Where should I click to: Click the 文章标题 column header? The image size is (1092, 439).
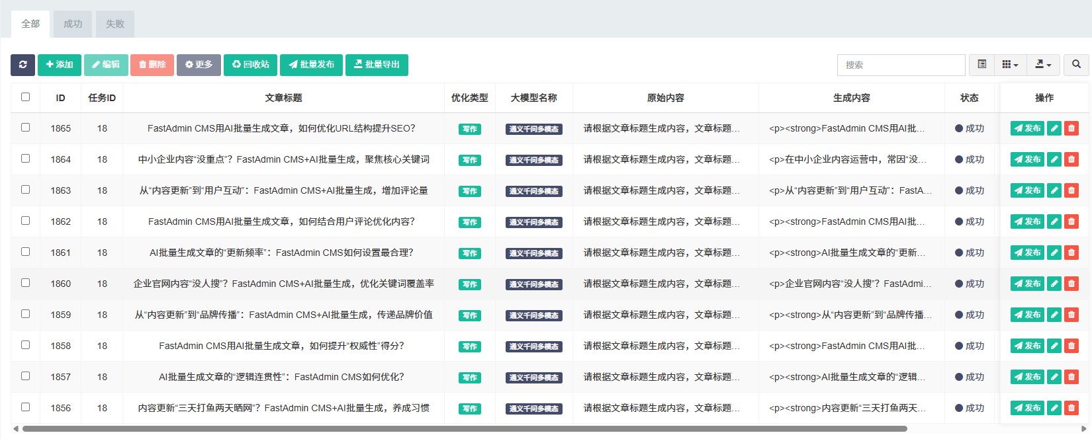pyautogui.click(x=283, y=98)
